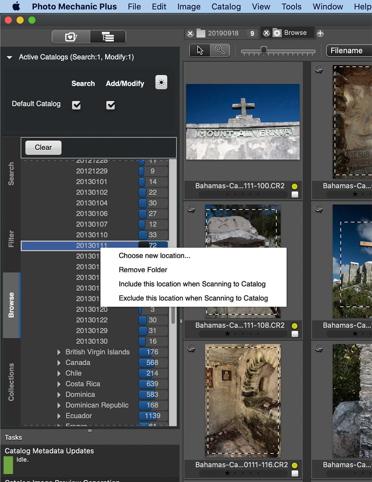Switch to the catalog camera-heart panel view
This screenshot has height=482, width=372.
71,37
